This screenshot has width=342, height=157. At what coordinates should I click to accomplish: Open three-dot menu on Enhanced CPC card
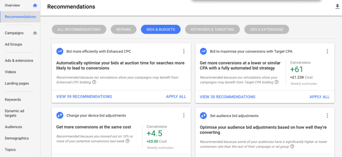pyautogui.click(x=184, y=51)
